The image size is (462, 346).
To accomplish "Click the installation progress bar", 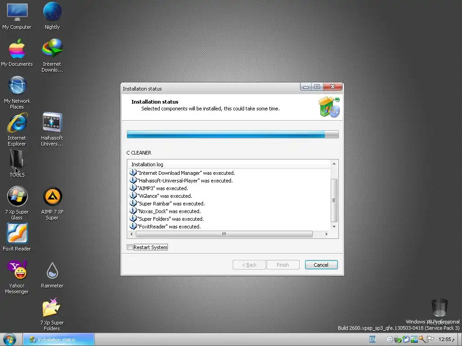I will click(232, 134).
